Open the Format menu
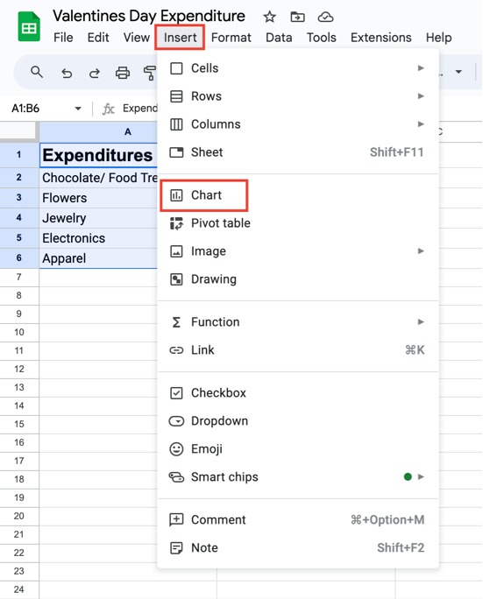Image resolution: width=483 pixels, height=599 pixels. (231, 38)
